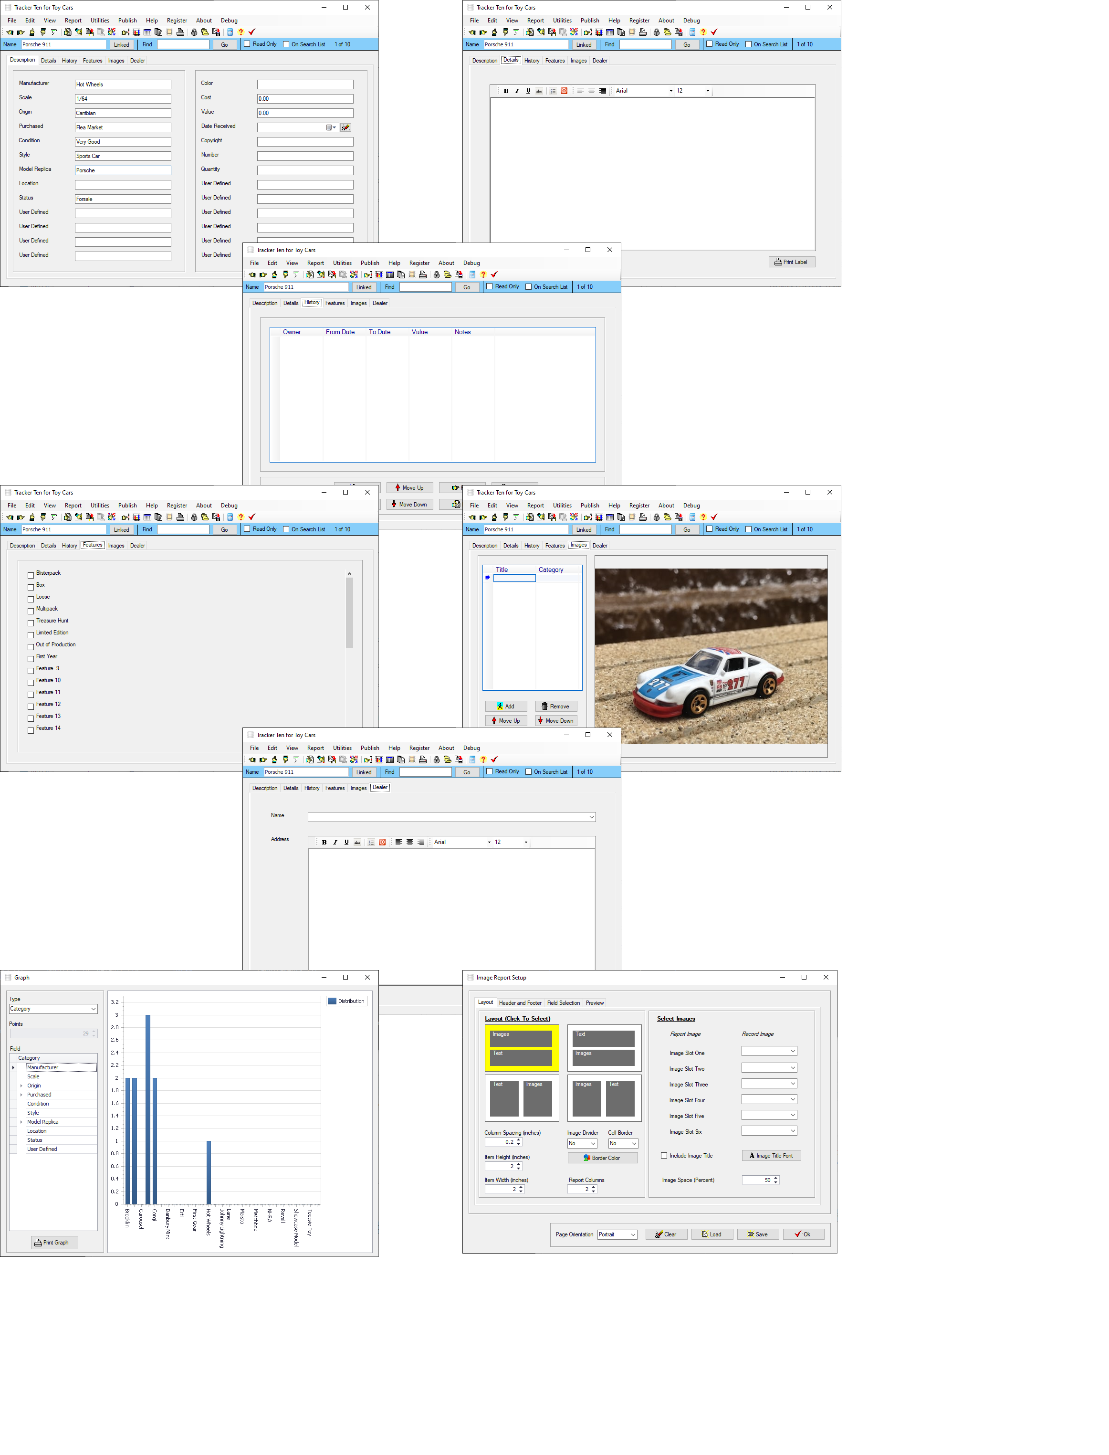This screenshot has width=1109, height=1455.
Task: Open the graph Type dropdown showing Category
Action: coord(53,1009)
